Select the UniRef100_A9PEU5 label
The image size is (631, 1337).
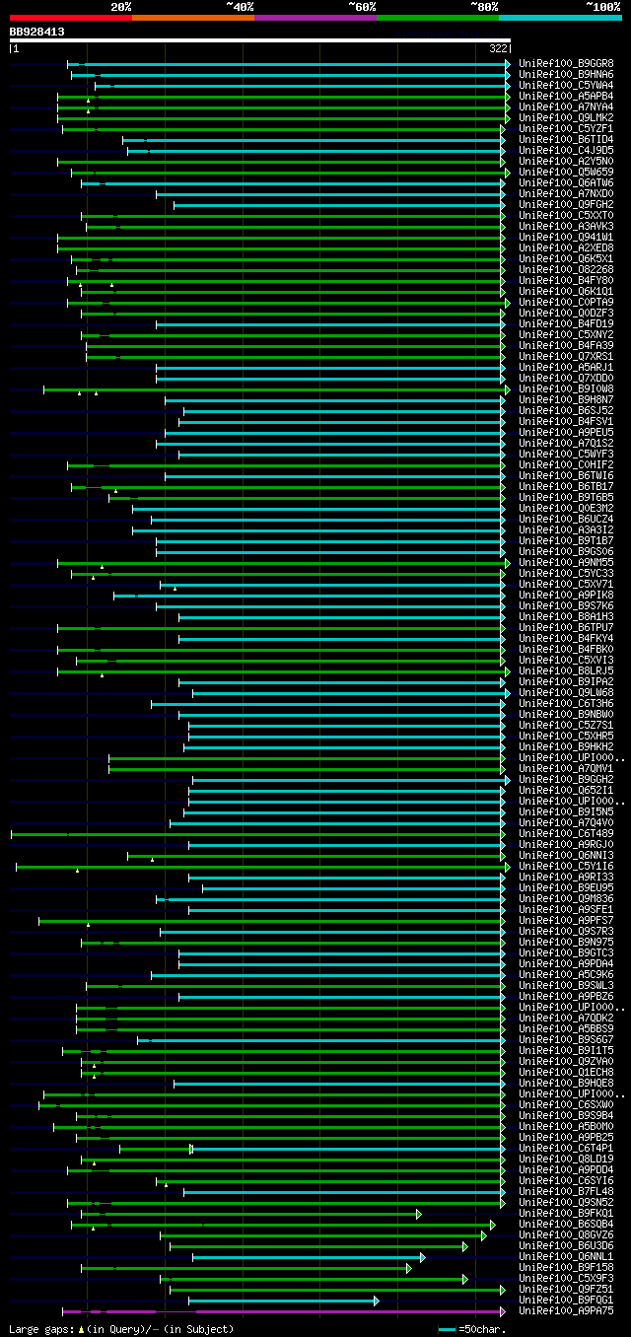(x=566, y=432)
